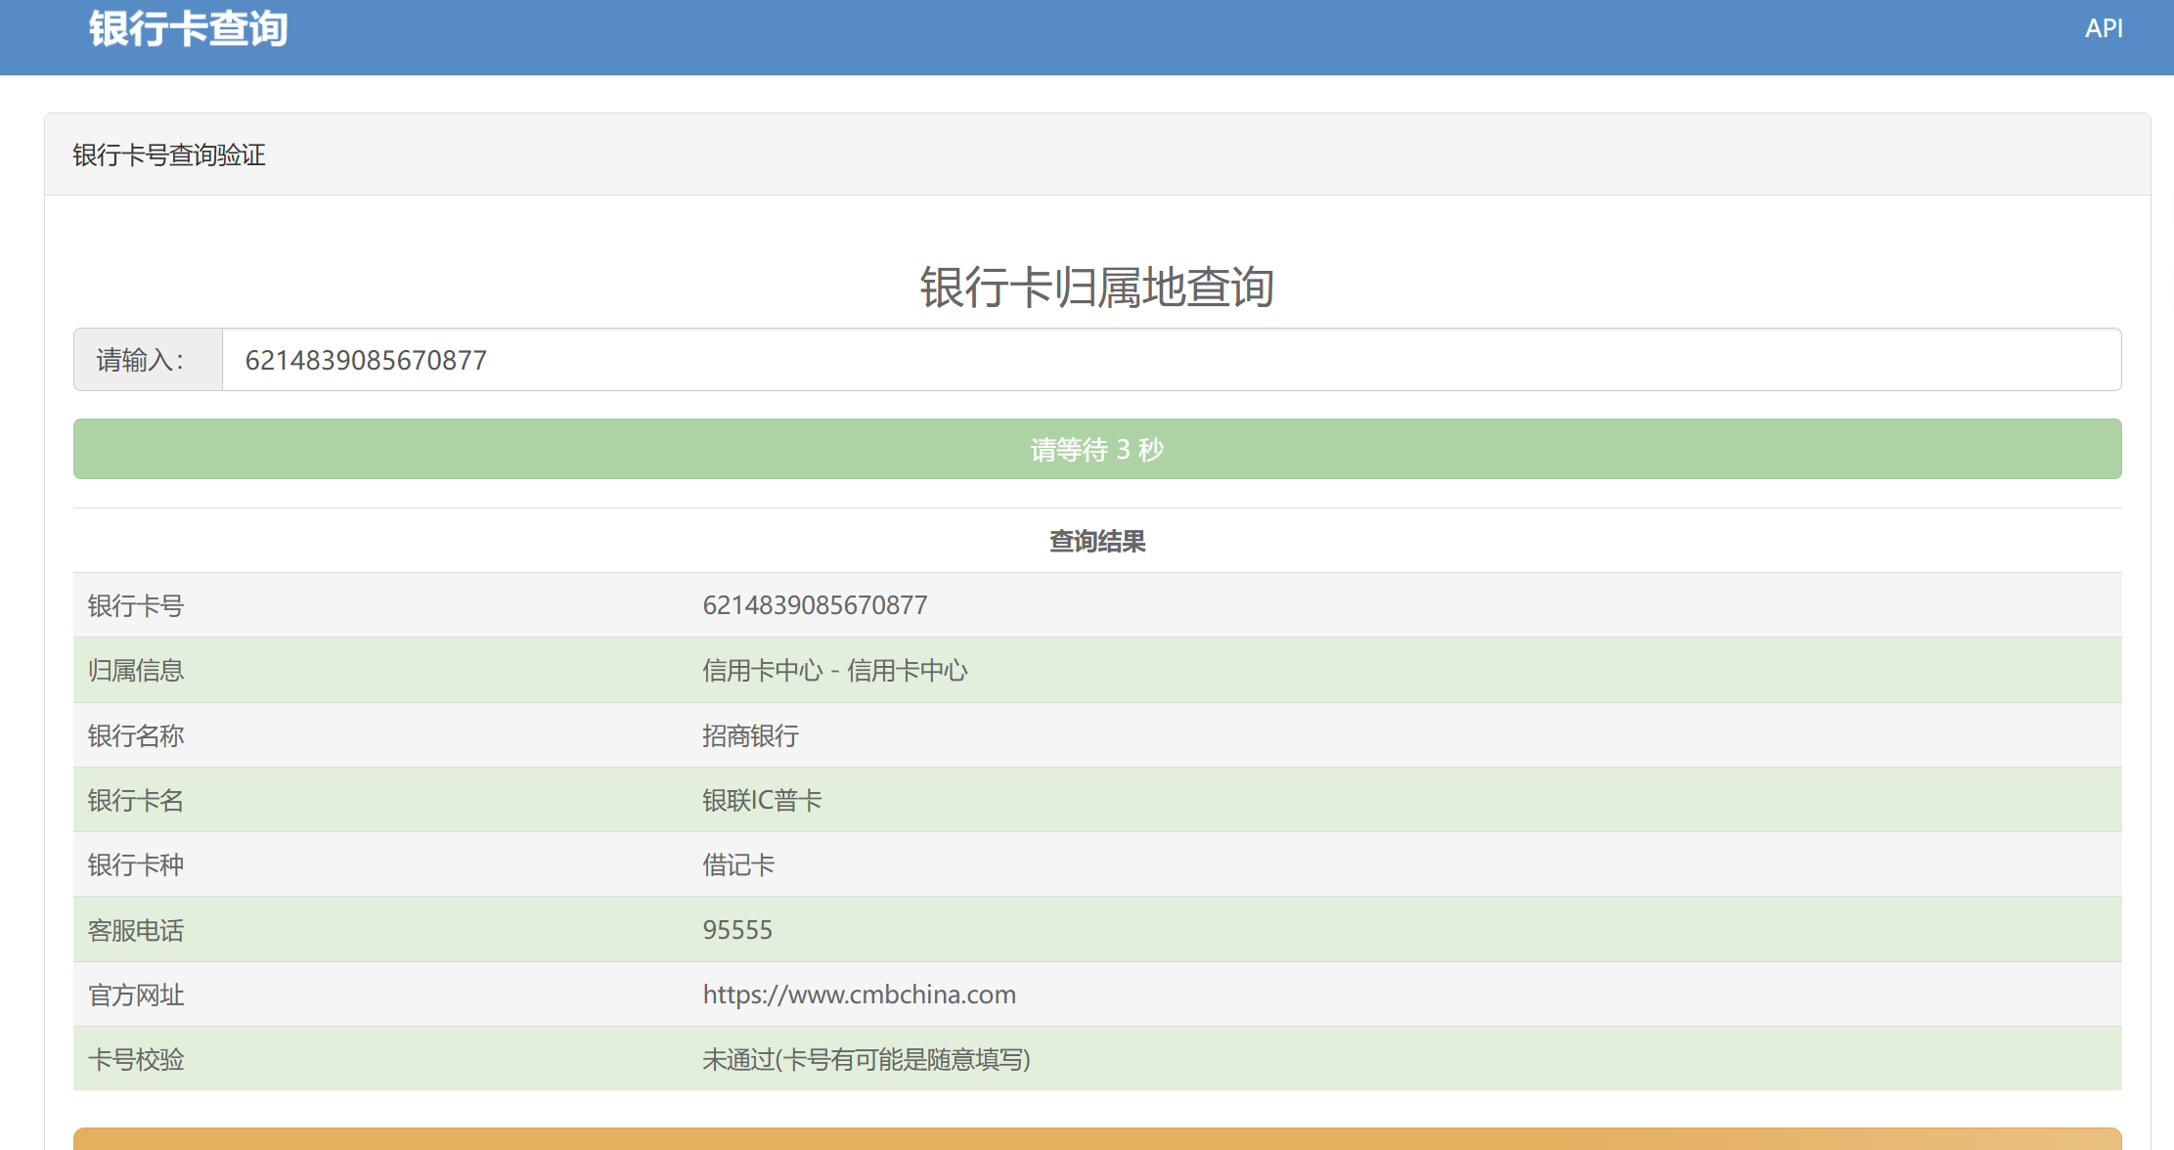
Task: Click the 银联IC普卡 card name value
Action: [762, 800]
